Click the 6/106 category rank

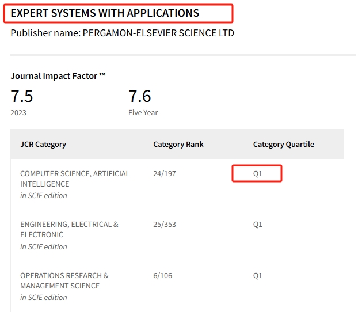tap(163, 275)
